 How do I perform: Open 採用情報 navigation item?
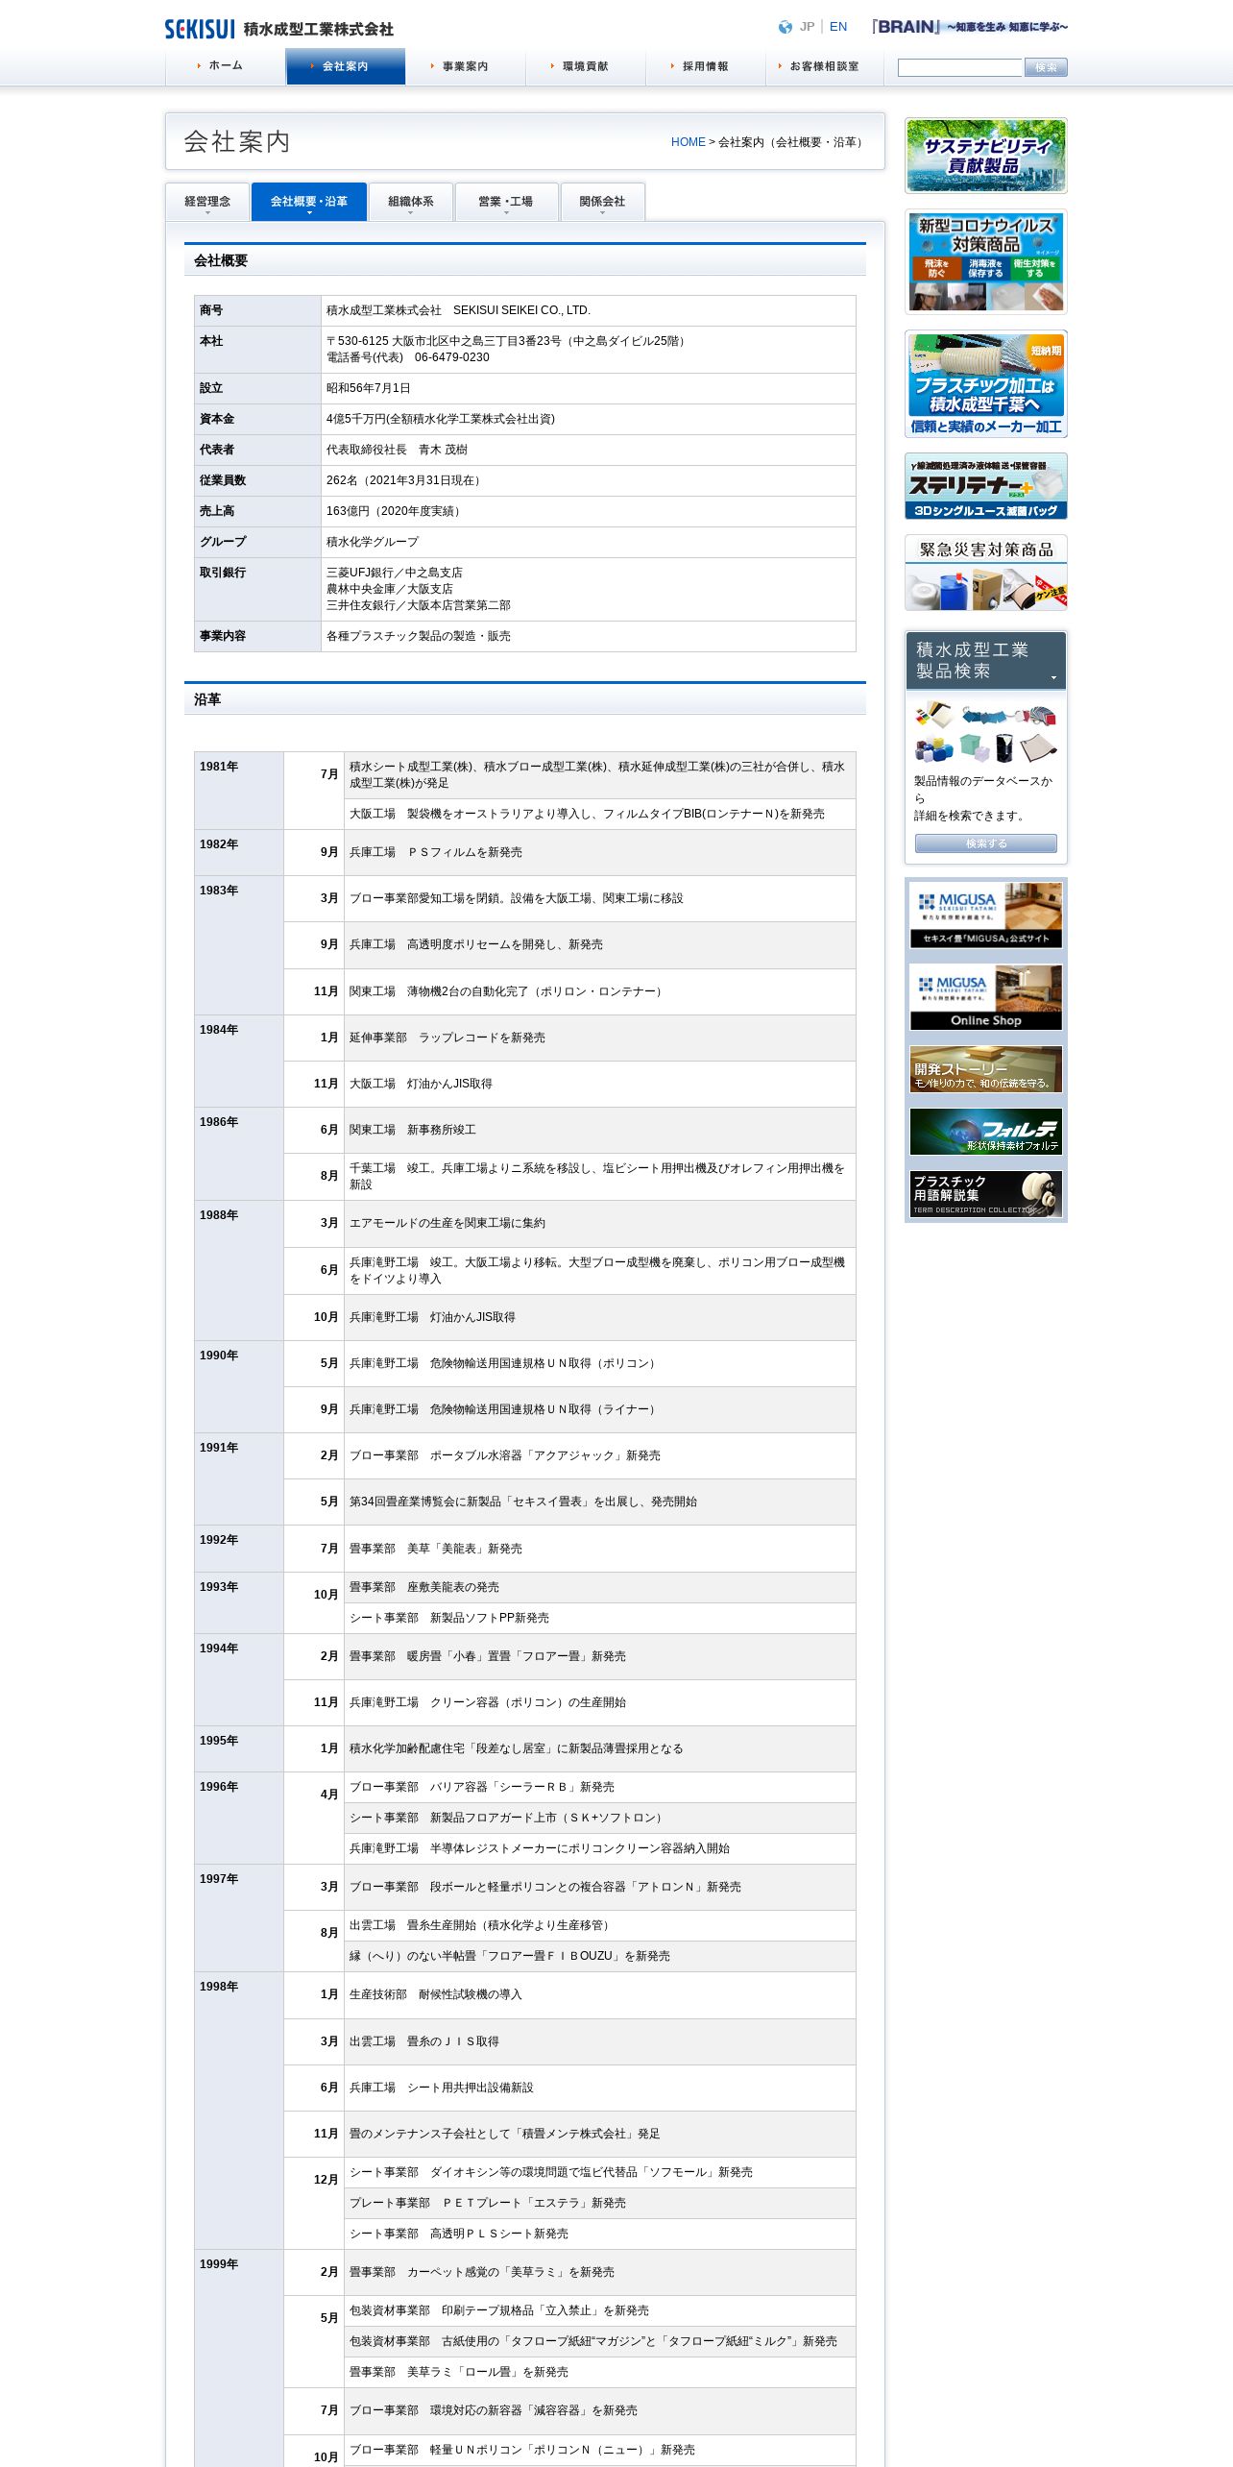pyautogui.click(x=706, y=66)
